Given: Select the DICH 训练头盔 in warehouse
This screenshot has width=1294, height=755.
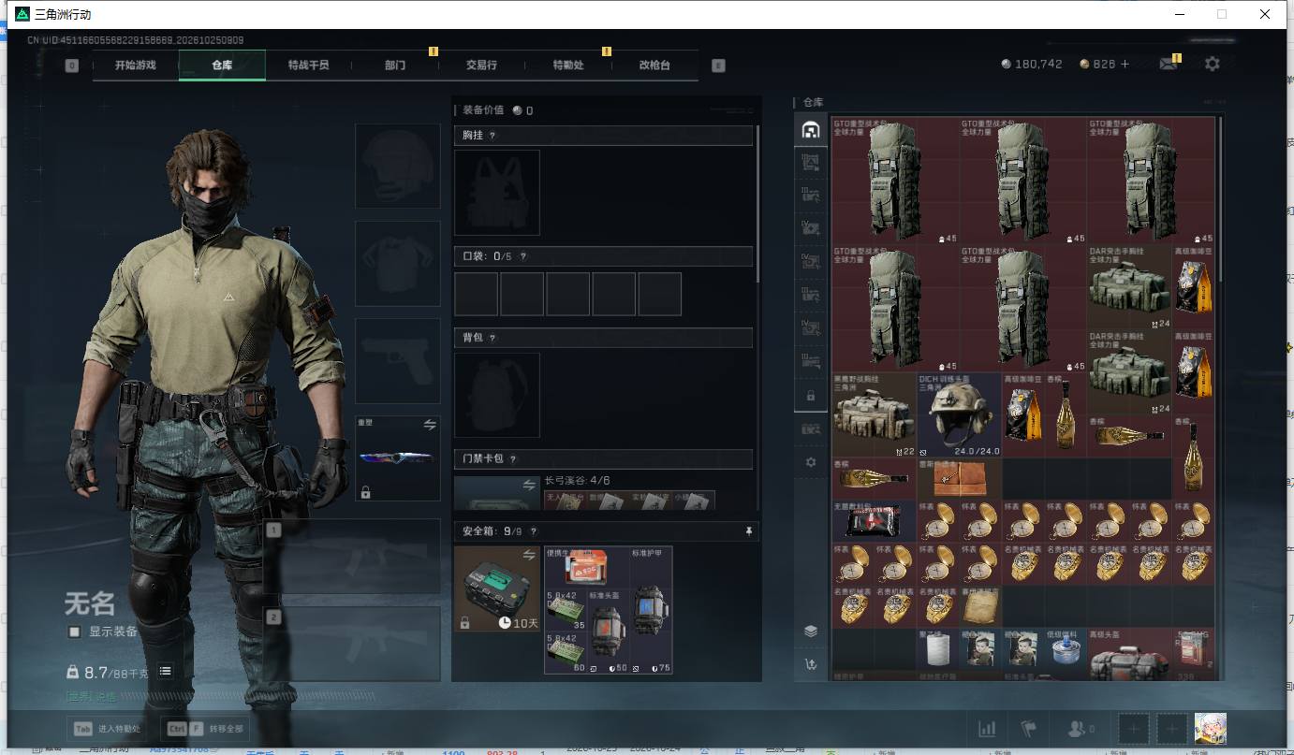Looking at the screenshot, I should [x=960, y=415].
